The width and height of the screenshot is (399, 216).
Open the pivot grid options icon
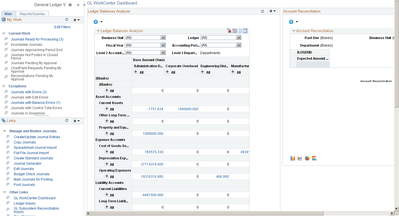tap(235, 31)
